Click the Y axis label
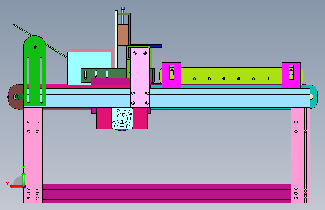Screen dimensions: 325x210 coord(24,168)
